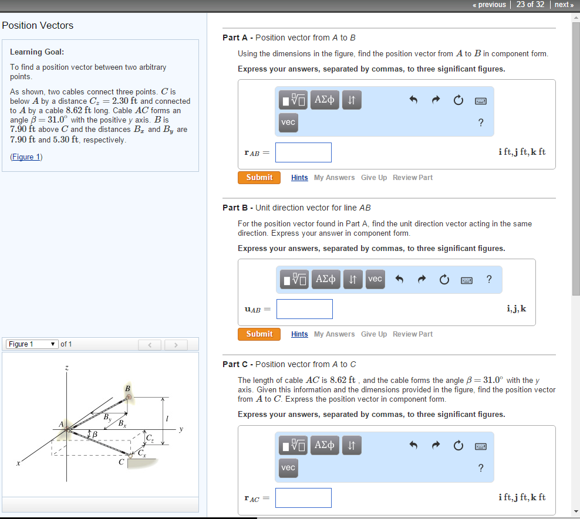The image size is (580, 519).
Task: Click the math templates icon in Part B
Action: point(294,279)
